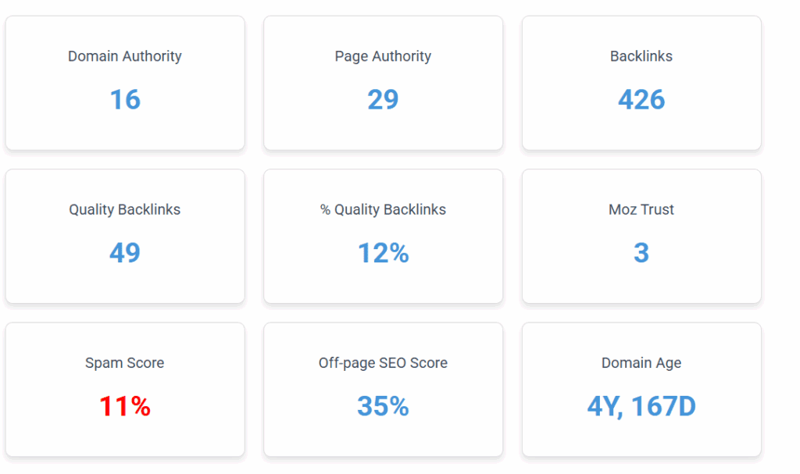This screenshot has height=474, width=800.
Task: Click the 4Y, 167D domain age value
Action: [641, 407]
